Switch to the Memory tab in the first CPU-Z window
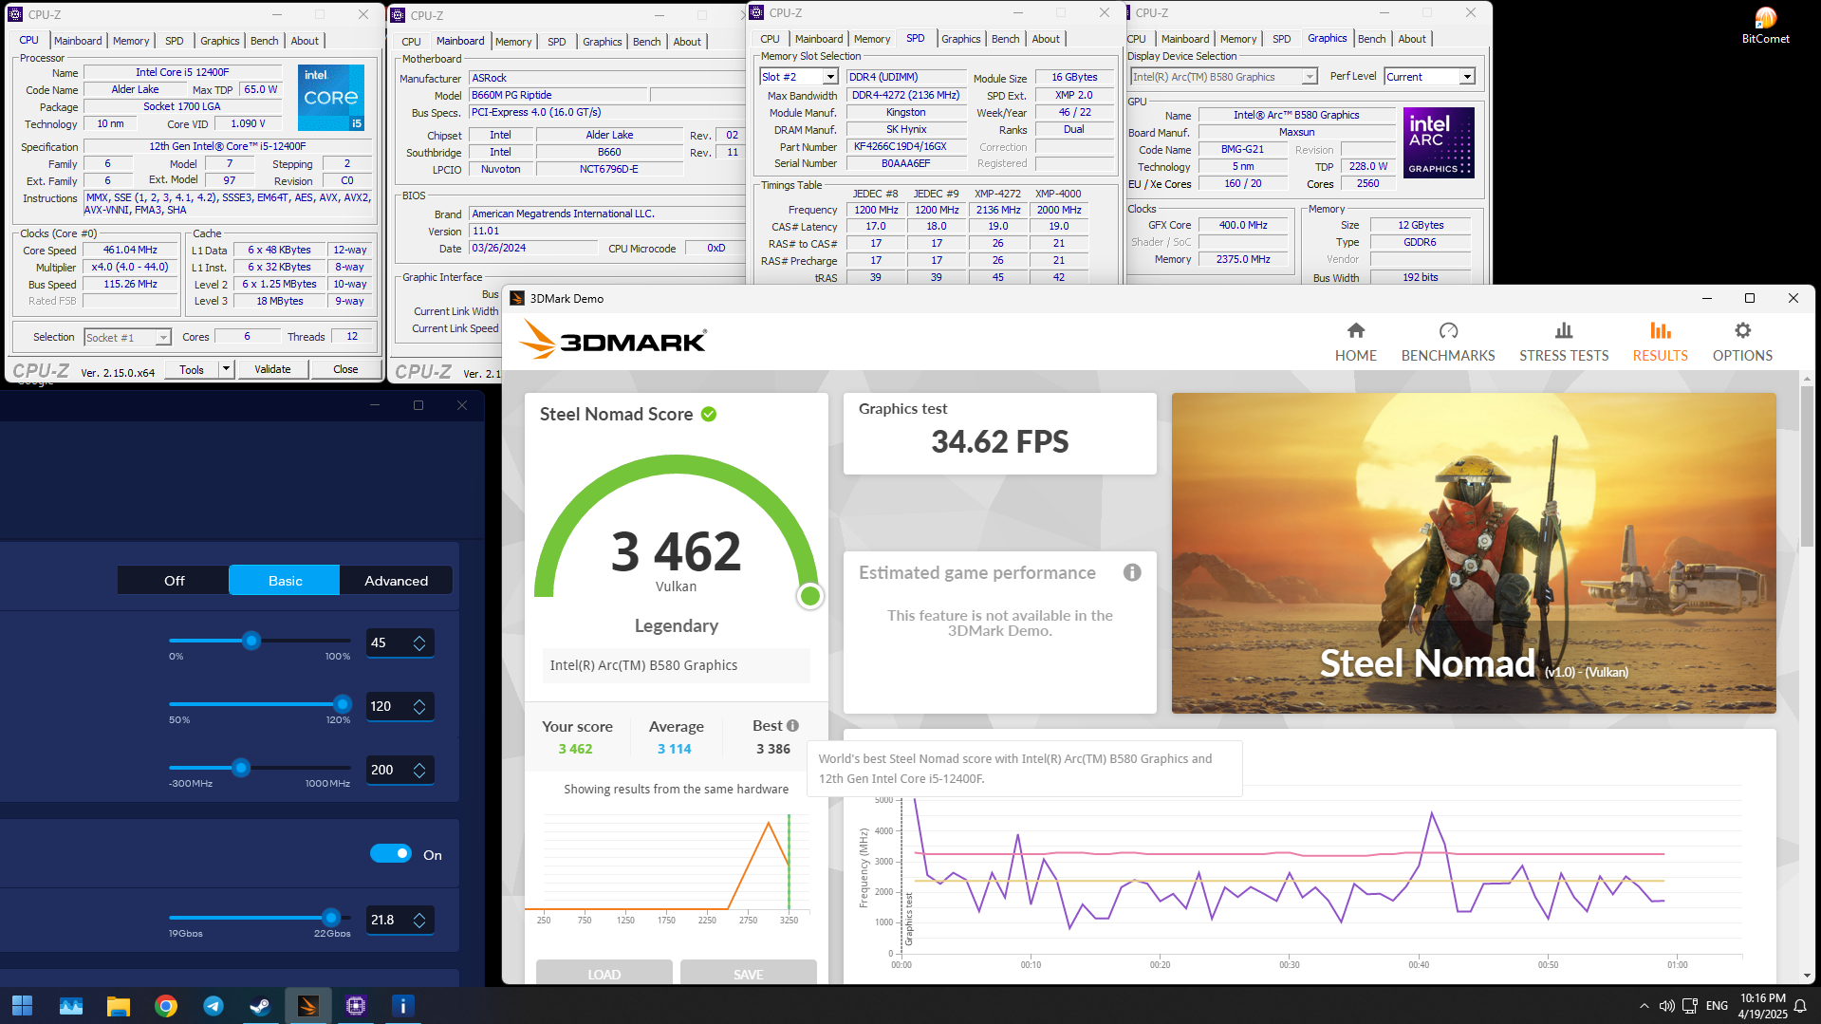Image resolution: width=1821 pixels, height=1024 pixels. click(x=131, y=41)
